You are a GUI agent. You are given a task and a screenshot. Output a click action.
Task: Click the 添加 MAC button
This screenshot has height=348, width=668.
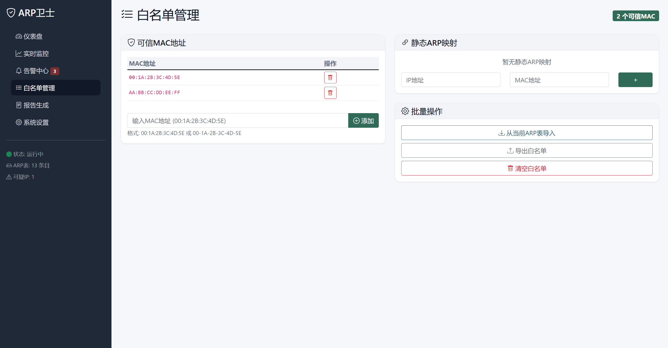point(363,121)
